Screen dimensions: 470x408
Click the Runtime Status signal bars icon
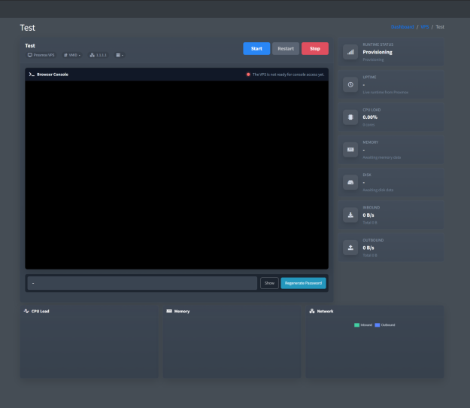(x=350, y=52)
